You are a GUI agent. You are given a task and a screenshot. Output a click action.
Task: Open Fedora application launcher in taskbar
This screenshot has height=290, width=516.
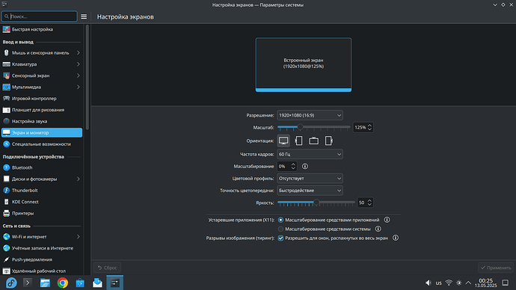(11, 283)
